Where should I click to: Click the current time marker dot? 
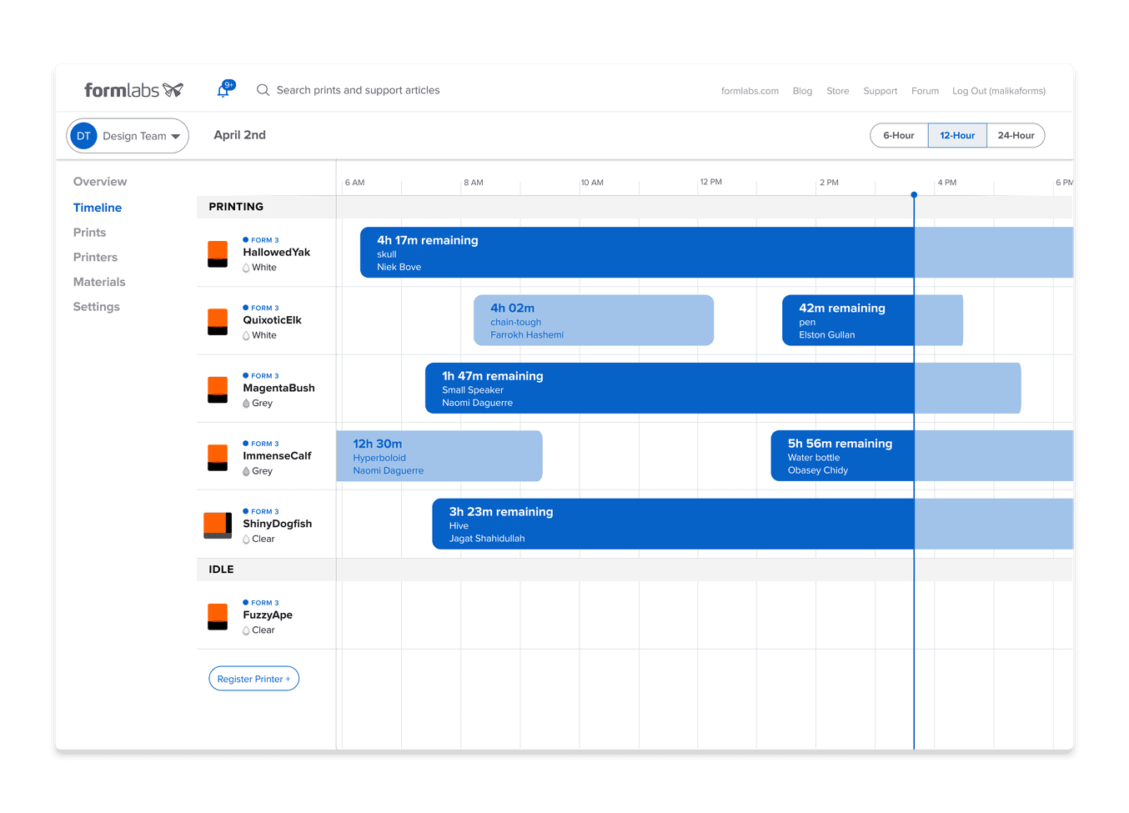tap(914, 194)
